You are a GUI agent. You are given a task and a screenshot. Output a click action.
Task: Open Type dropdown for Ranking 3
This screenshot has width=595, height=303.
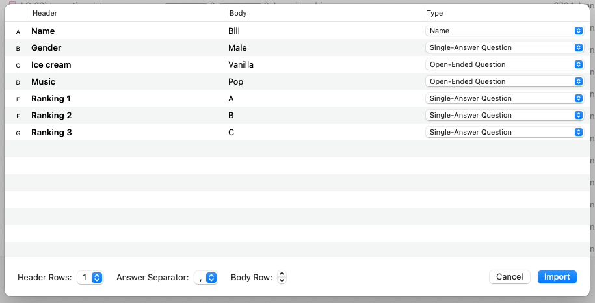tap(504, 132)
